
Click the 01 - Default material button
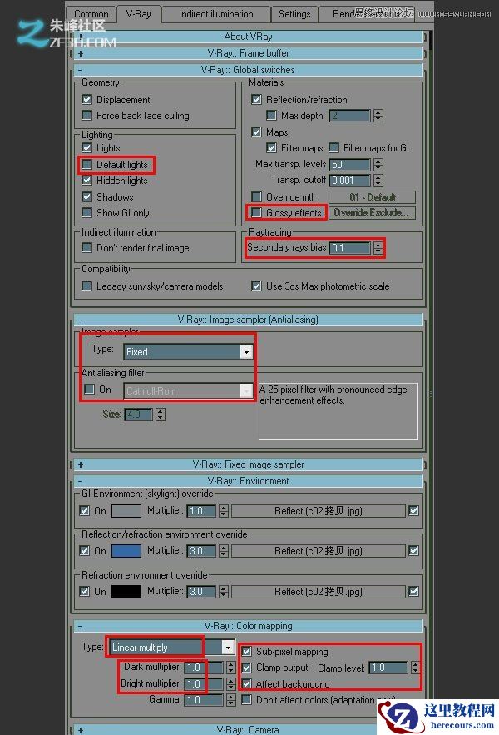[x=372, y=197]
